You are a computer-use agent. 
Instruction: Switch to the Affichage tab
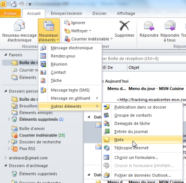pyautogui.click(x=126, y=13)
